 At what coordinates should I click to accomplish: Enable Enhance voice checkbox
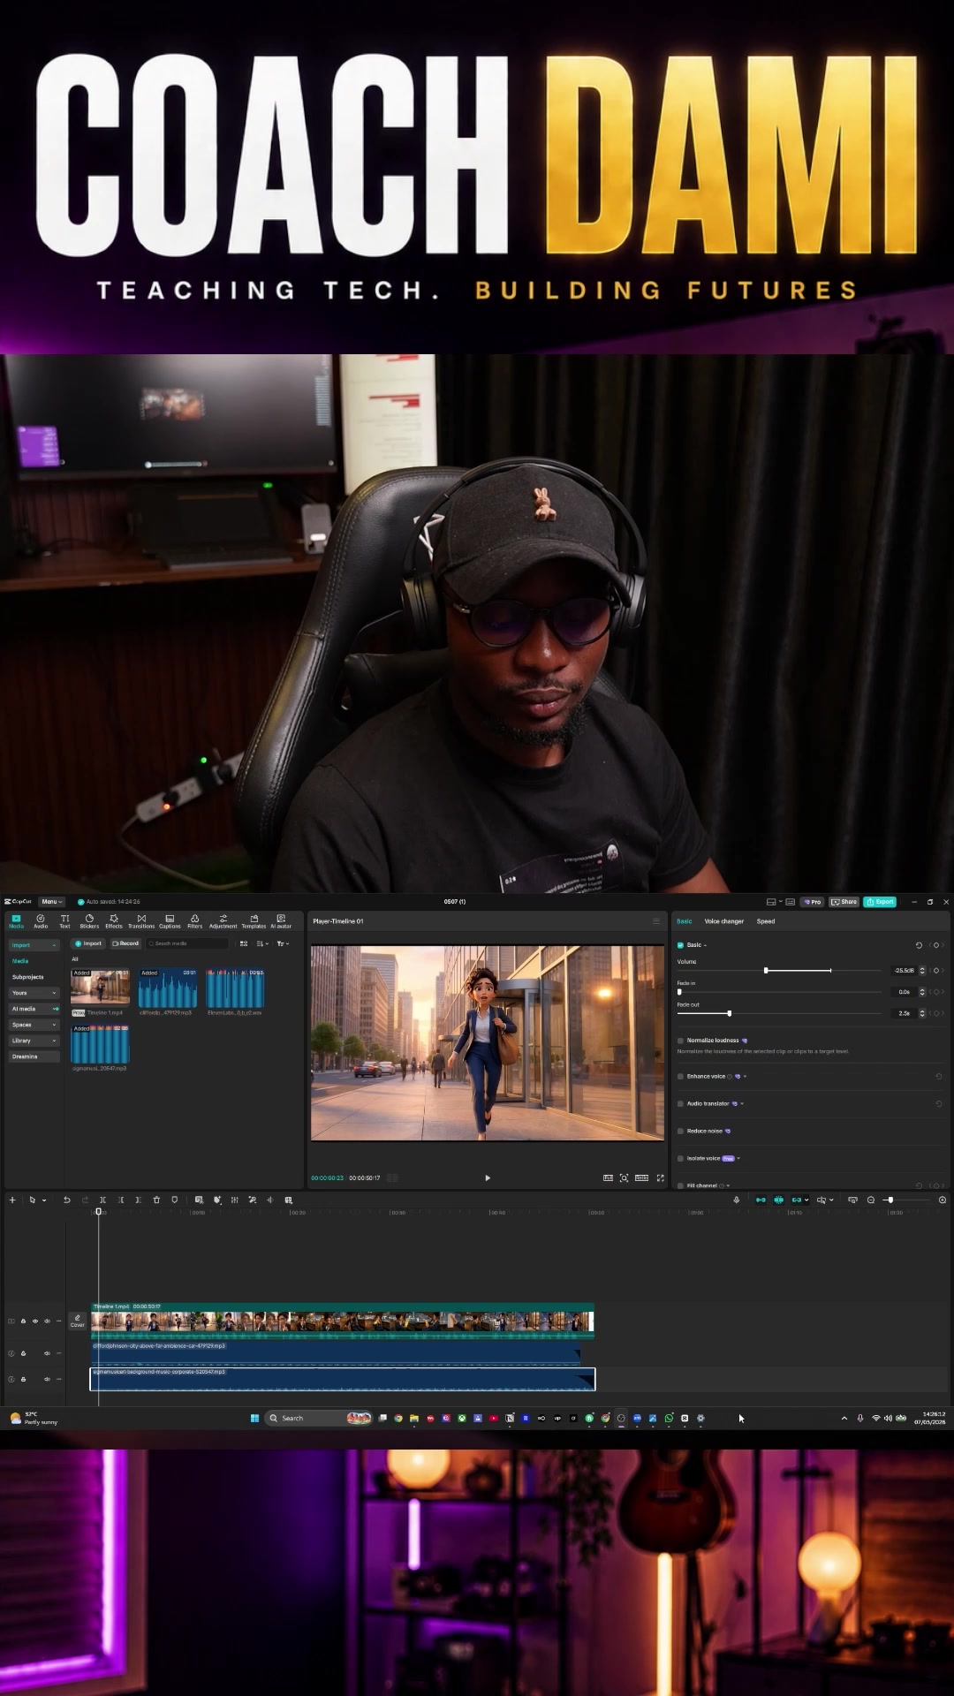click(x=680, y=1077)
